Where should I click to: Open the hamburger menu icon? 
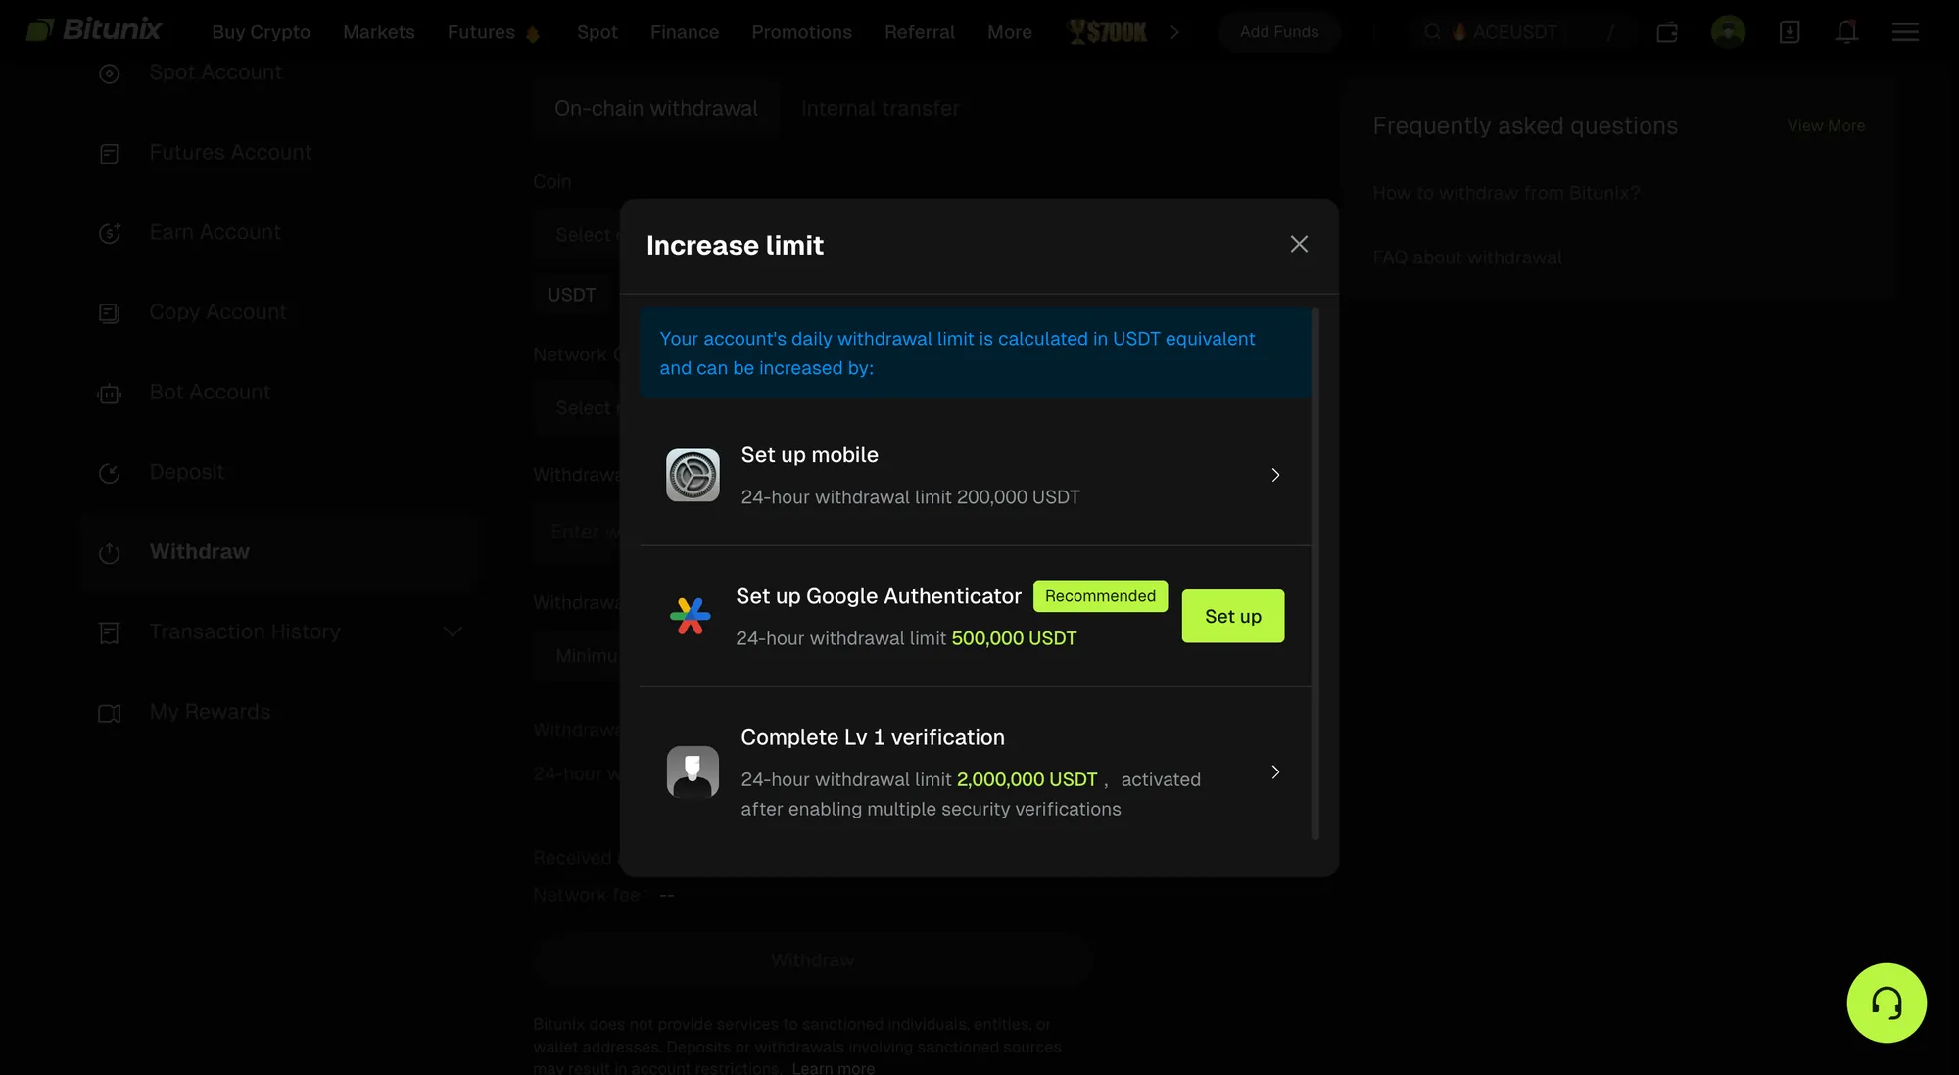pyautogui.click(x=1905, y=32)
